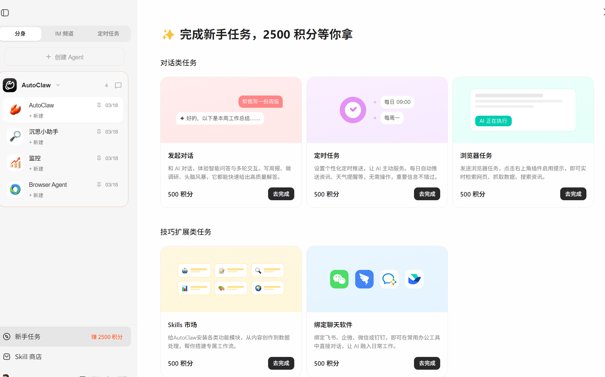Click 去完成 on the 绑定聊天软件 card
Screen dimensions: 605x377
coord(427,363)
